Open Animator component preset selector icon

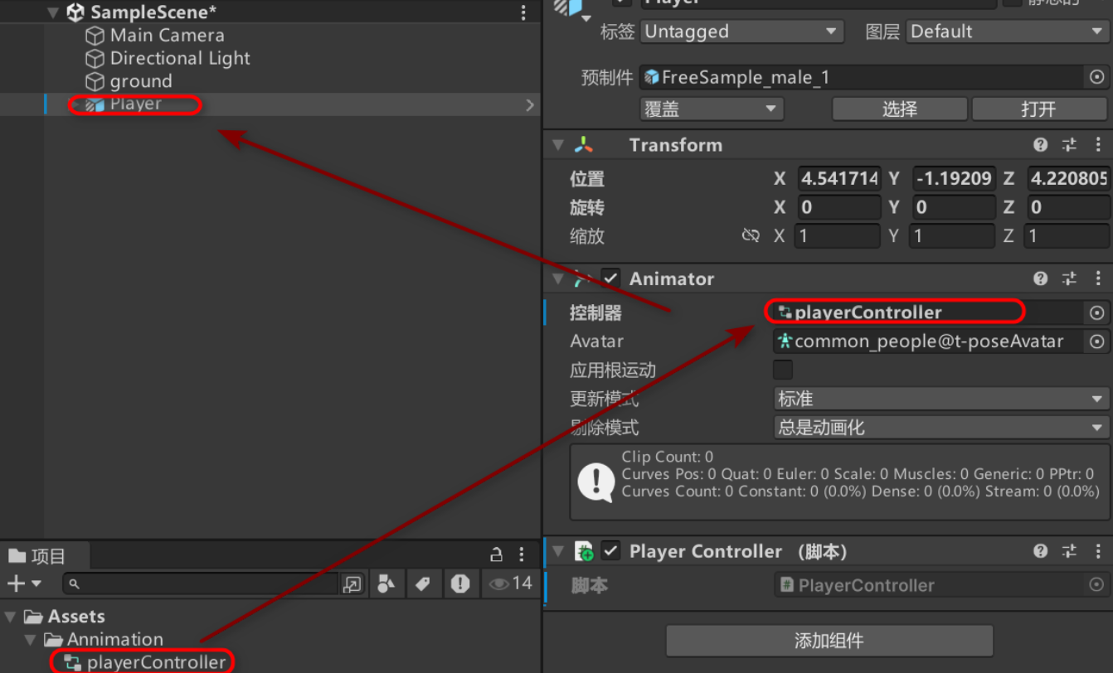point(1070,279)
